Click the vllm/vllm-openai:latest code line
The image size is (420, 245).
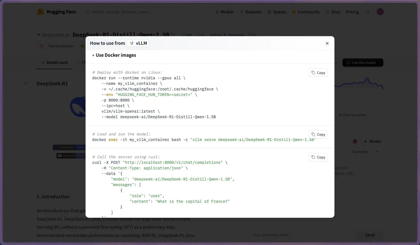tap(131, 112)
